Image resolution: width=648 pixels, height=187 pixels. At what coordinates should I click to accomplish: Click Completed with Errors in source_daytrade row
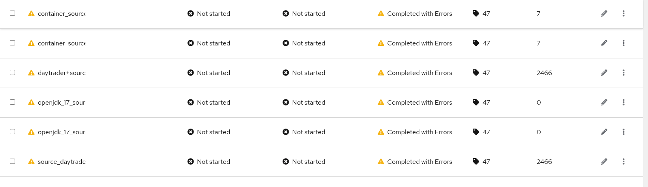coord(419,161)
